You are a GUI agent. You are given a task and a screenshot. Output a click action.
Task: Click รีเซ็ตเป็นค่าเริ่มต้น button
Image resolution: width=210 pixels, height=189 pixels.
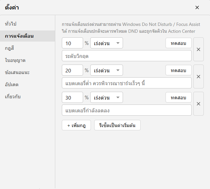(117, 125)
